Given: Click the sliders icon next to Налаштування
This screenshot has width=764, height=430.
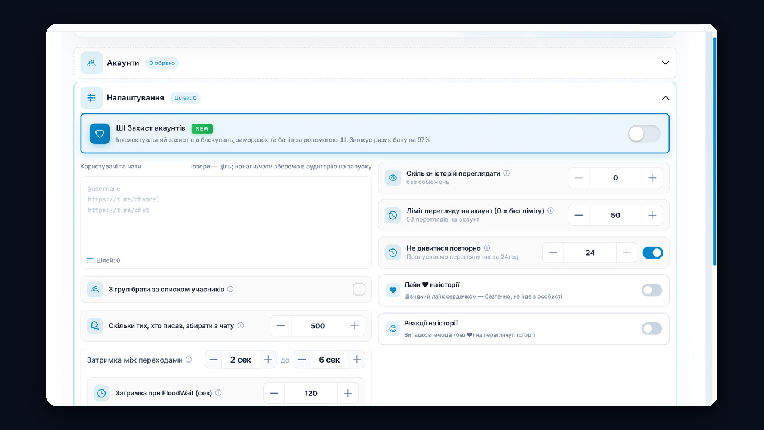Looking at the screenshot, I should [x=91, y=98].
